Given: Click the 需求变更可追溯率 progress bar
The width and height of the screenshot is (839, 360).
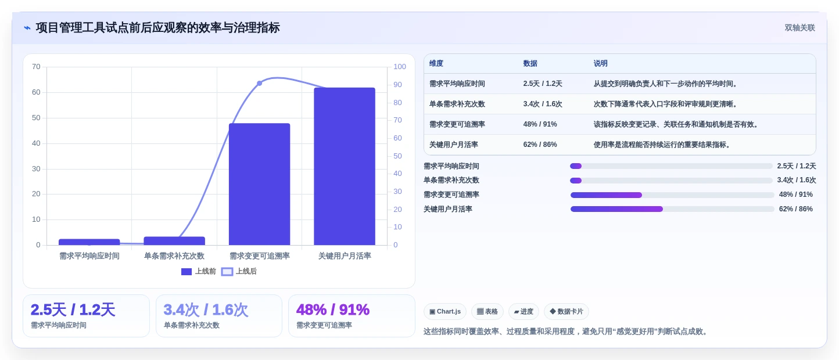Looking at the screenshot, I should click(x=672, y=195).
